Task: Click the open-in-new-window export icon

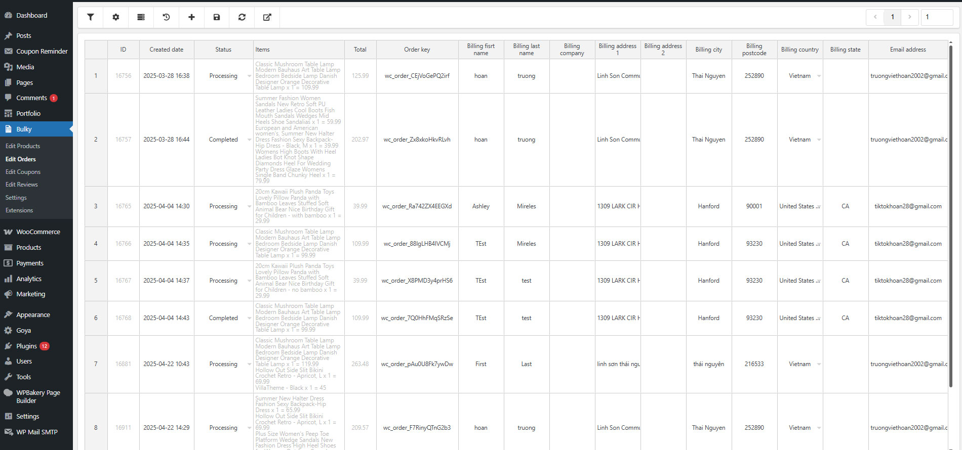Action: click(x=267, y=17)
